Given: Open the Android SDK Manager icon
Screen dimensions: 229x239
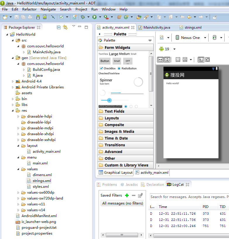Looking at the screenshot, I should [38, 17].
